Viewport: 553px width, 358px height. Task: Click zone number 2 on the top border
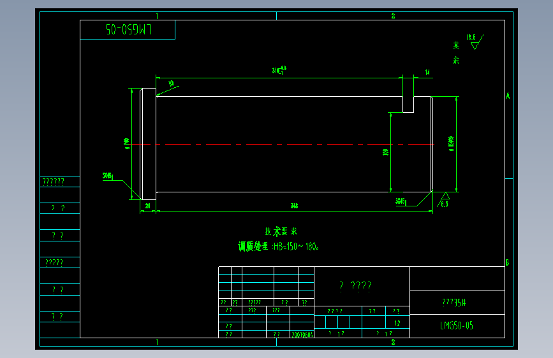pyautogui.click(x=394, y=16)
